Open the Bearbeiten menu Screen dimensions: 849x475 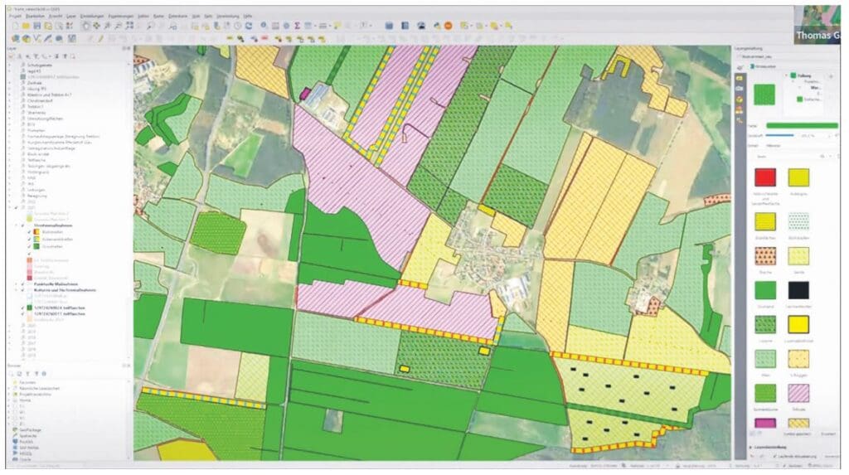click(x=35, y=17)
